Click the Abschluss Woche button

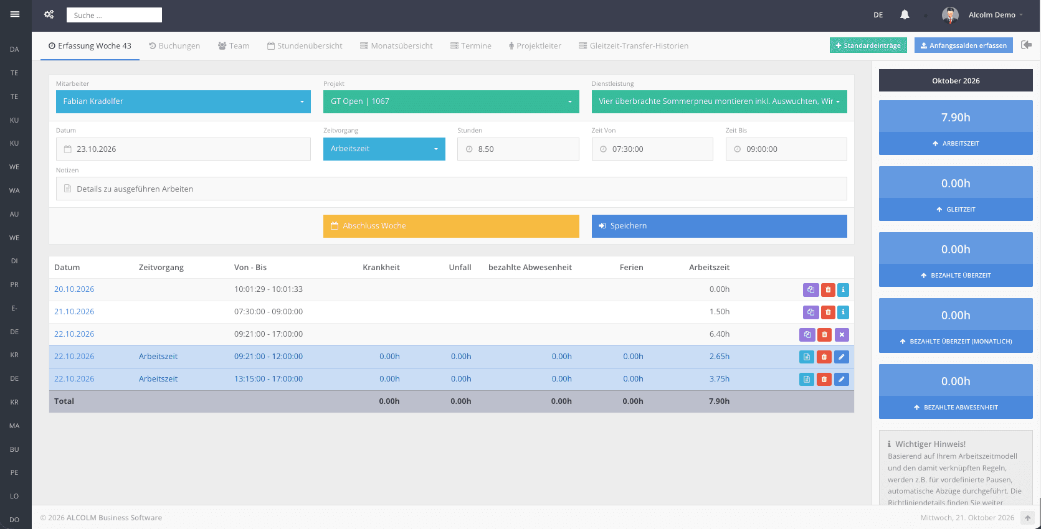(x=451, y=226)
